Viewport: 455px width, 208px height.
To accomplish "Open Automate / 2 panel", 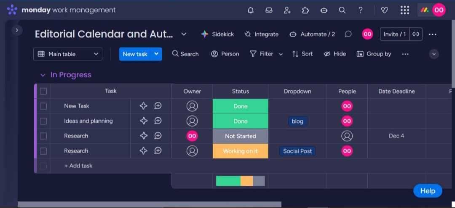I will pyautogui.click(x=312, y=34).
